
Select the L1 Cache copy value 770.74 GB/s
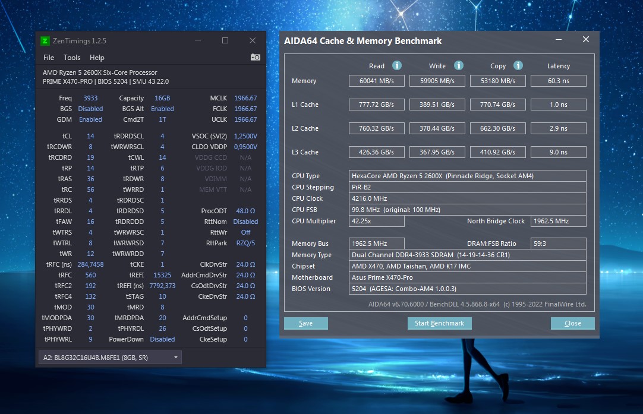pyautogui.click(x=498, y=105)
